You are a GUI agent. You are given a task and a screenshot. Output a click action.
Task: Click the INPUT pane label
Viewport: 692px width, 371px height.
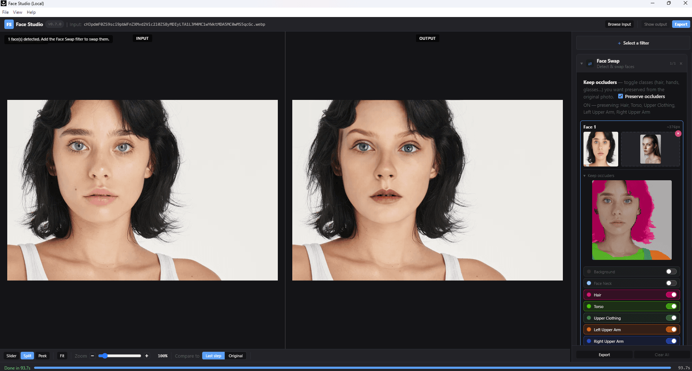[x=143, y=38]
